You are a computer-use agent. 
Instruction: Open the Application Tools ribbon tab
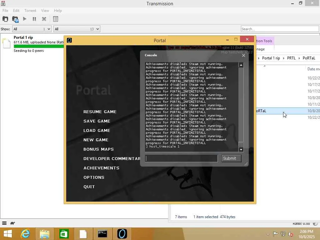click(x=265, y=41)
